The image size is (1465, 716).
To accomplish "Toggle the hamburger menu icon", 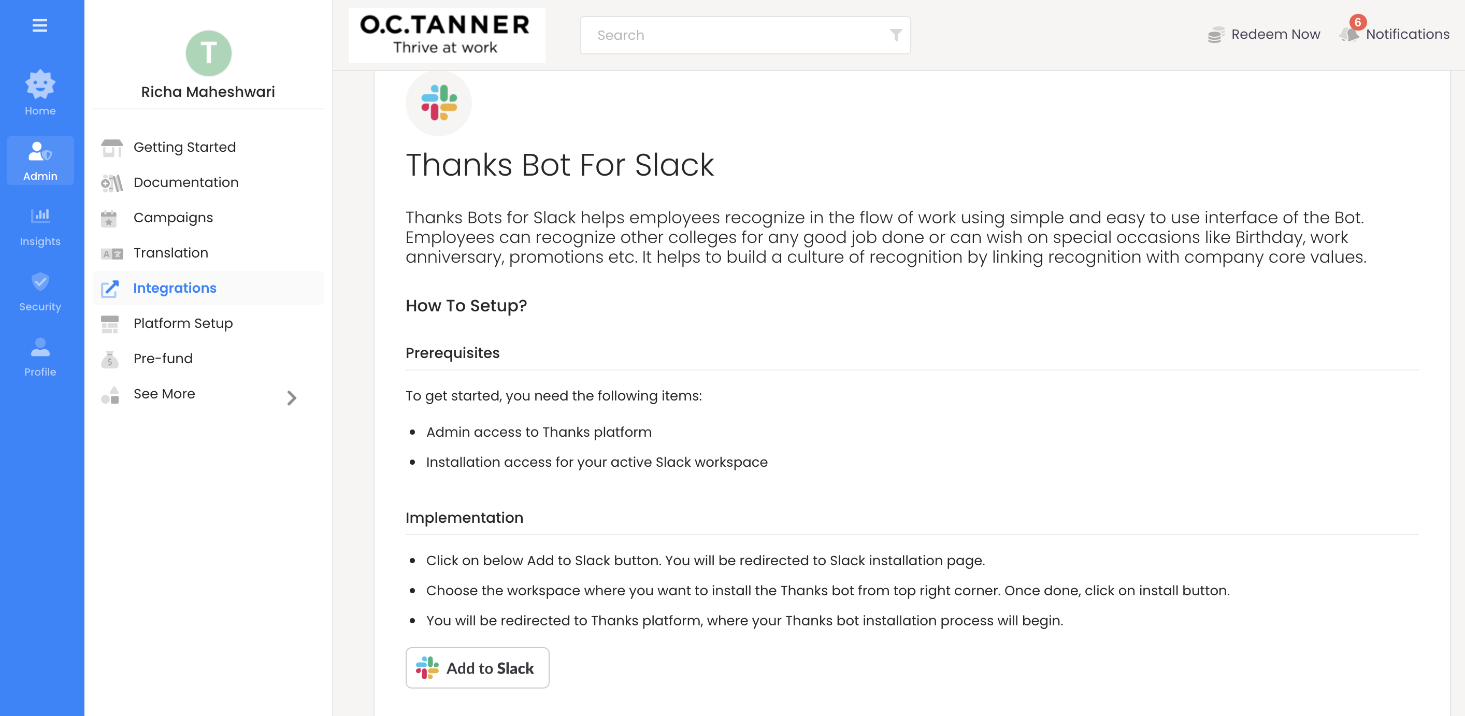I will pyautogui.click(x=40, y=25).
